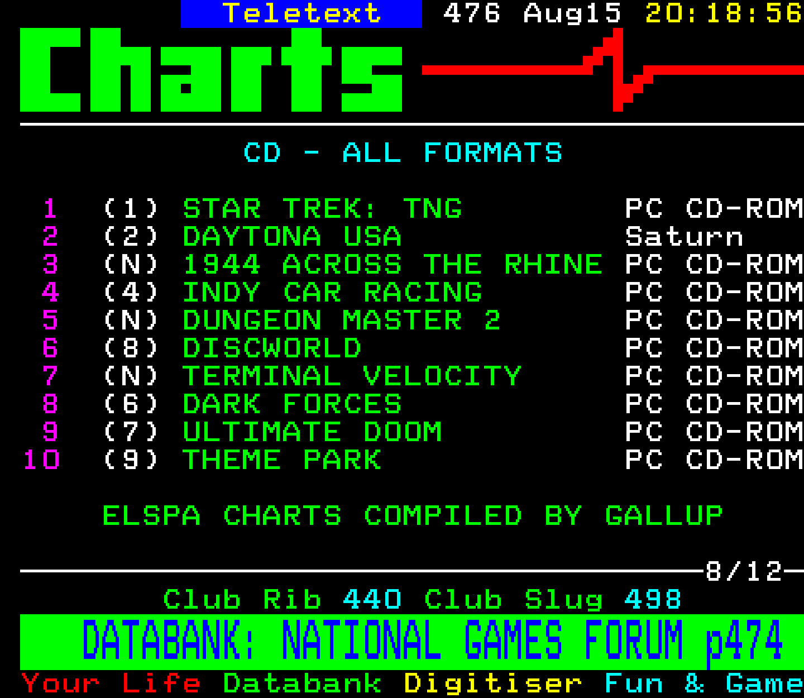Select INDY CAR RACING entry

pyautogui.click(x=332, y=293)
